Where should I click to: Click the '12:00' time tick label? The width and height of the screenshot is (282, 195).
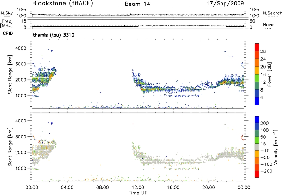click(138, 188)
